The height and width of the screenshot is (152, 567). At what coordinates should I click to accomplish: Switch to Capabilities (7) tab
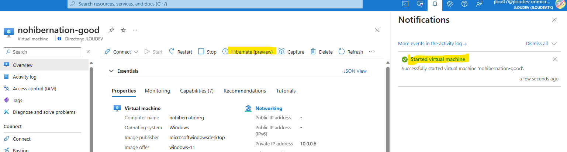pyautogui.click(x=197, y=91)
